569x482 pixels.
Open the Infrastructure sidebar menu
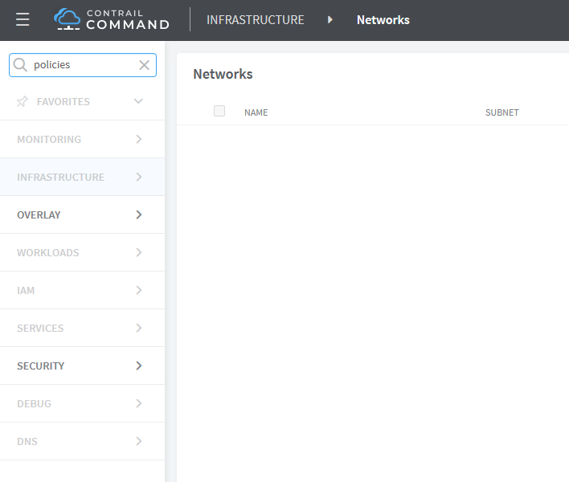pyautogui.click(x=61, y=177)
